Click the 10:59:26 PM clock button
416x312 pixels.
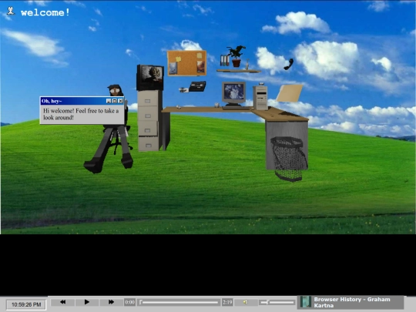coord(26,304)
